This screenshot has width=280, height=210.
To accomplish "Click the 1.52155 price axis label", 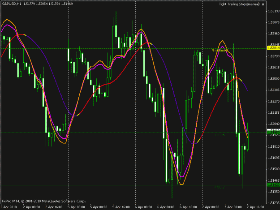I will 274,112.
